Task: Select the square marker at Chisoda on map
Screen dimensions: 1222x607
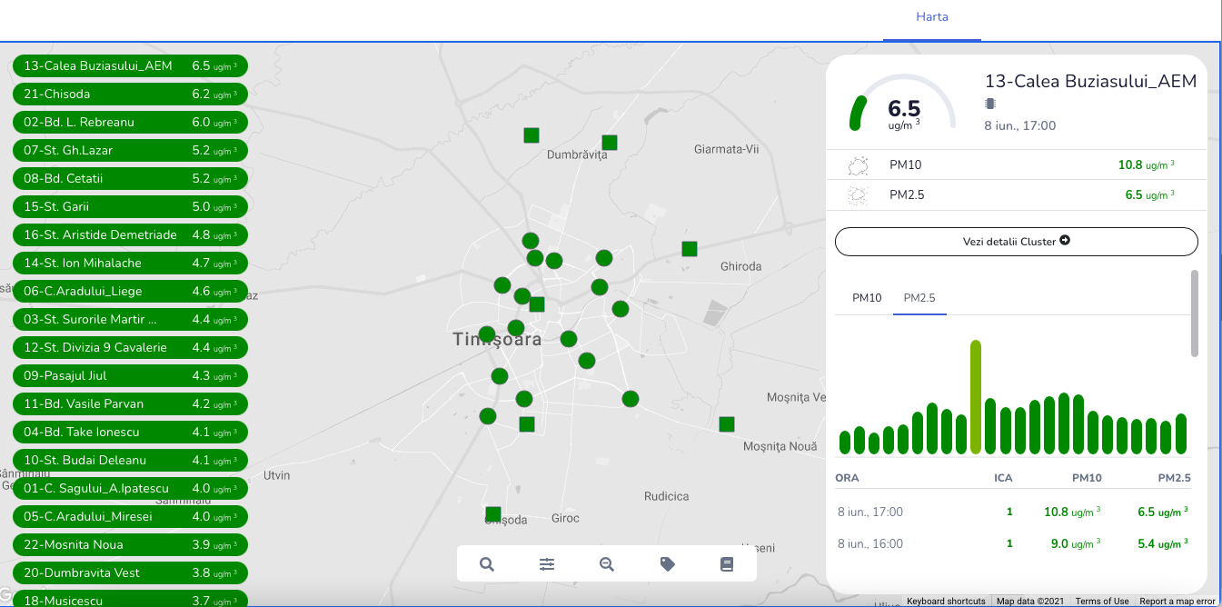Action: tap(493, 513)
